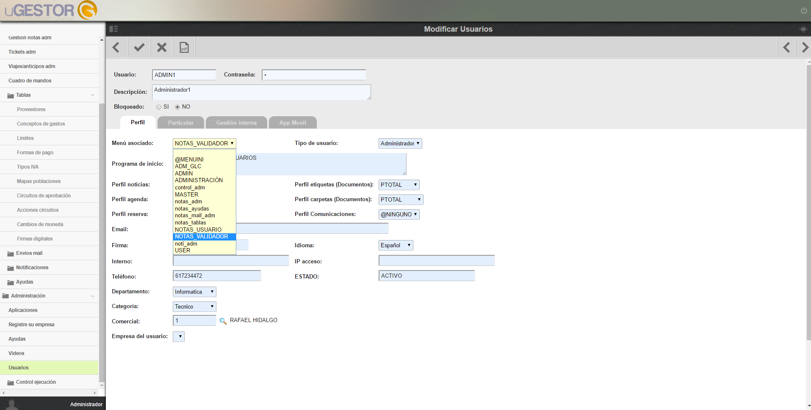This screenshot has height=410, width=811.
Task: Open the Tipo de usuario dropdown
Action: [x=400, y=143]
